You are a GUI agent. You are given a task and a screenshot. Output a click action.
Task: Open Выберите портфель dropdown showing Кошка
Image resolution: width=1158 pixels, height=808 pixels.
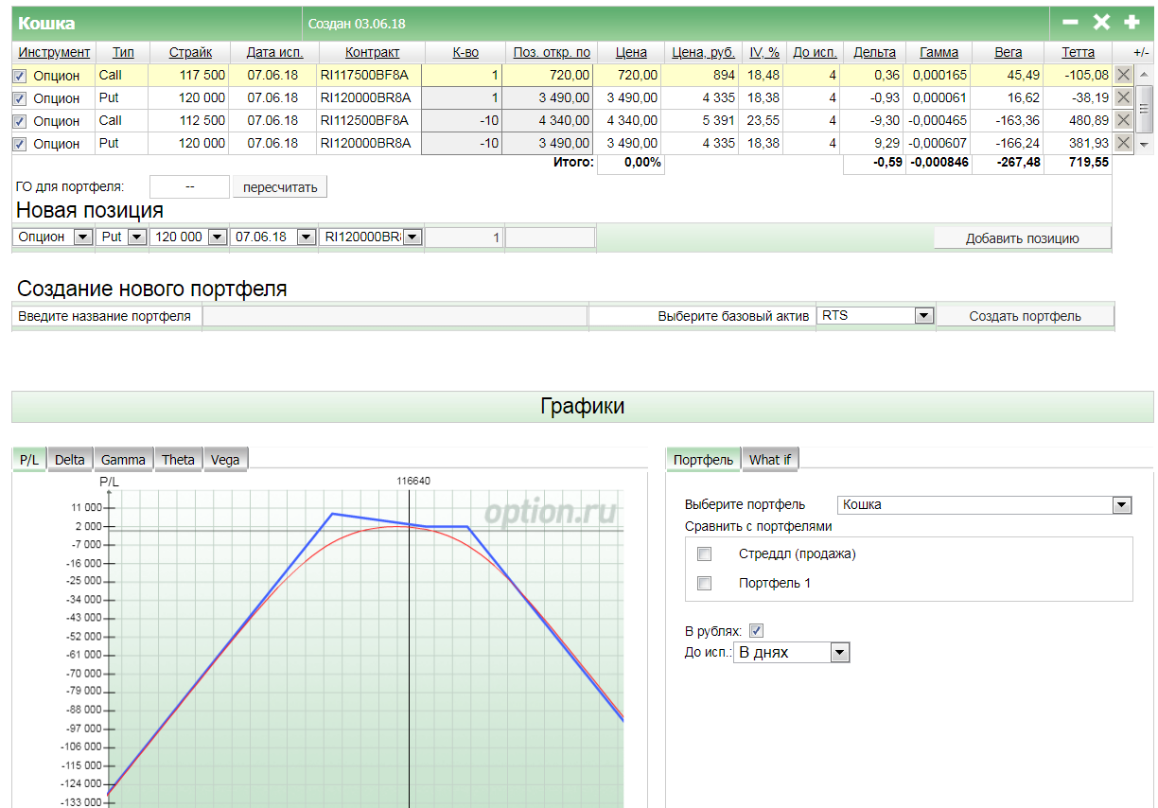[985, 505]
